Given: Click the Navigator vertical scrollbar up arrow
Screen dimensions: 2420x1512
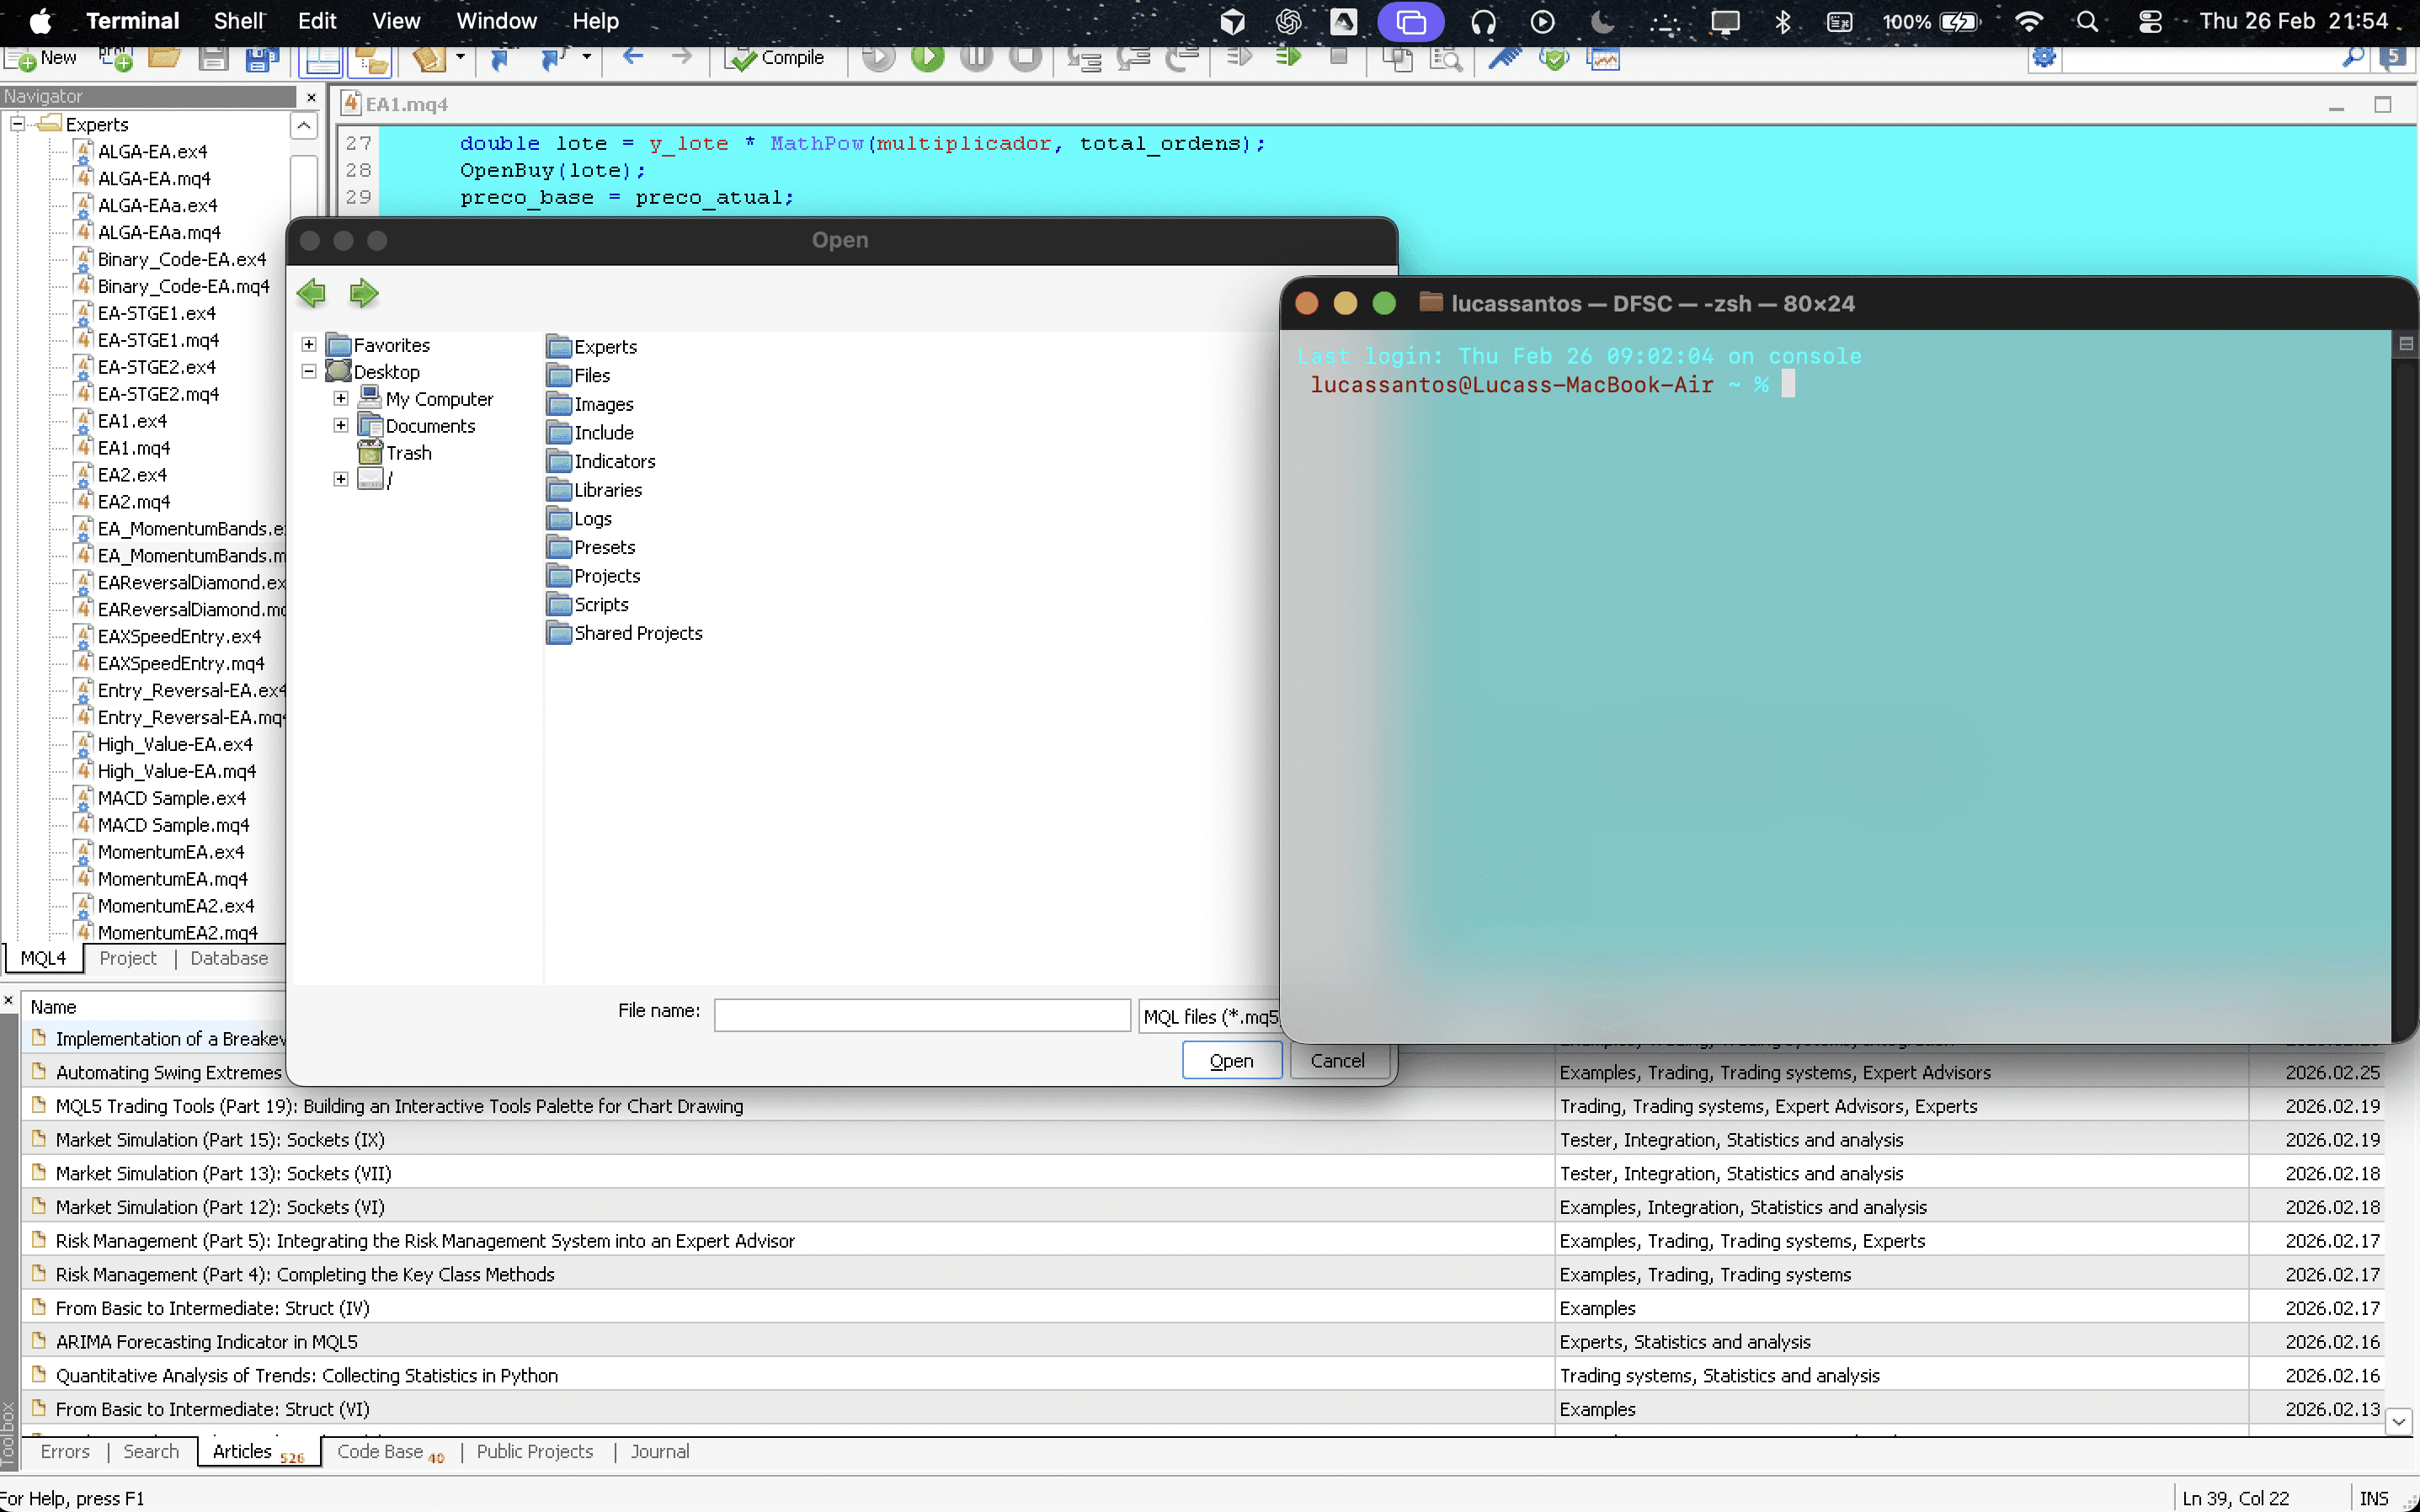Looking at the screenshot, I should [304, 125].
